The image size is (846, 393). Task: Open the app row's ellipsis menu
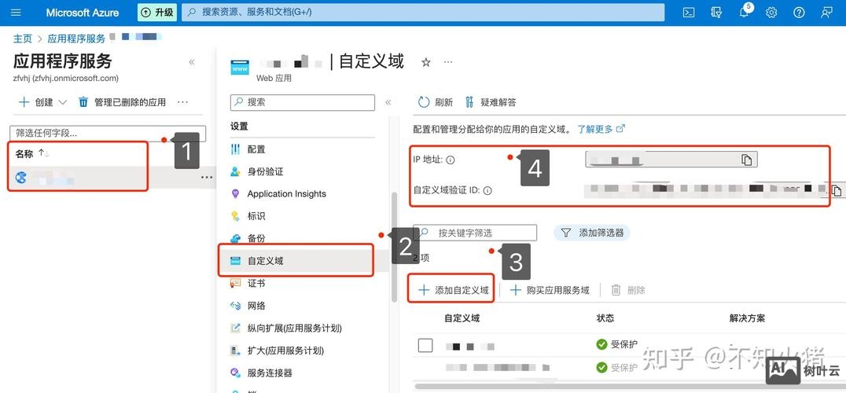pos(207,178)
